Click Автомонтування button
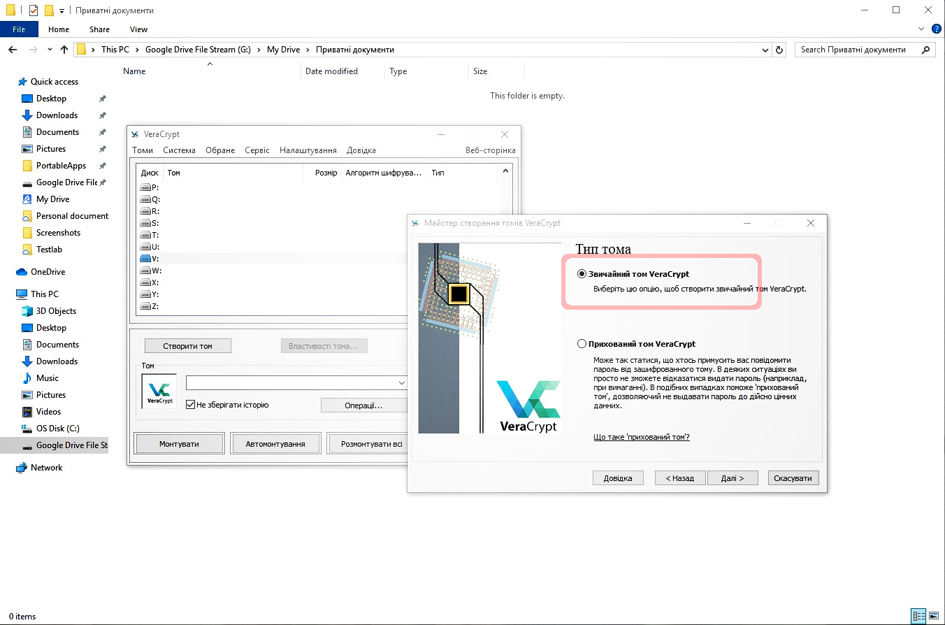 (275, 444)
